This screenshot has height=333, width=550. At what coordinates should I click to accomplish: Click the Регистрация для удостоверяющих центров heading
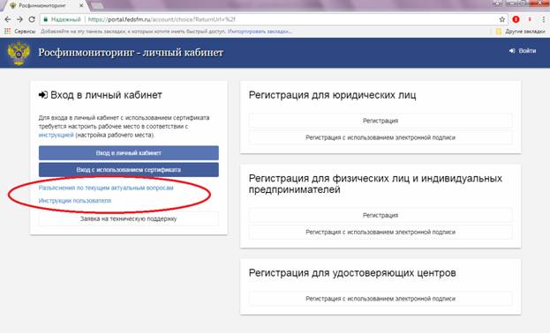coord(352,273)
